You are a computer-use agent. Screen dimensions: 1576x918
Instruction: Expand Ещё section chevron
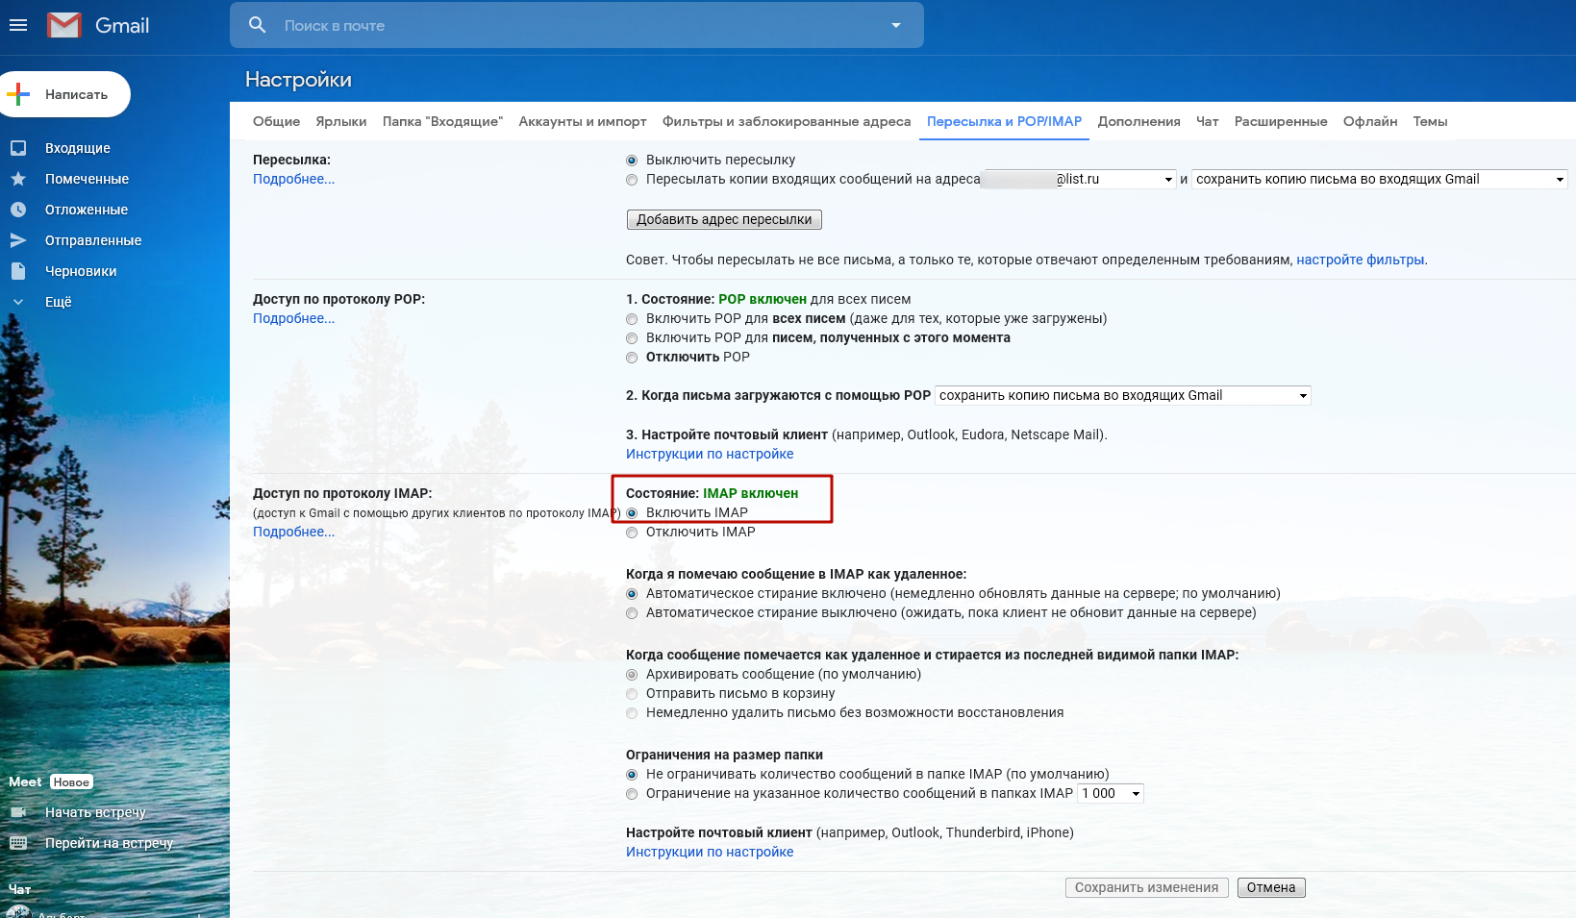[x=18, y=302]
